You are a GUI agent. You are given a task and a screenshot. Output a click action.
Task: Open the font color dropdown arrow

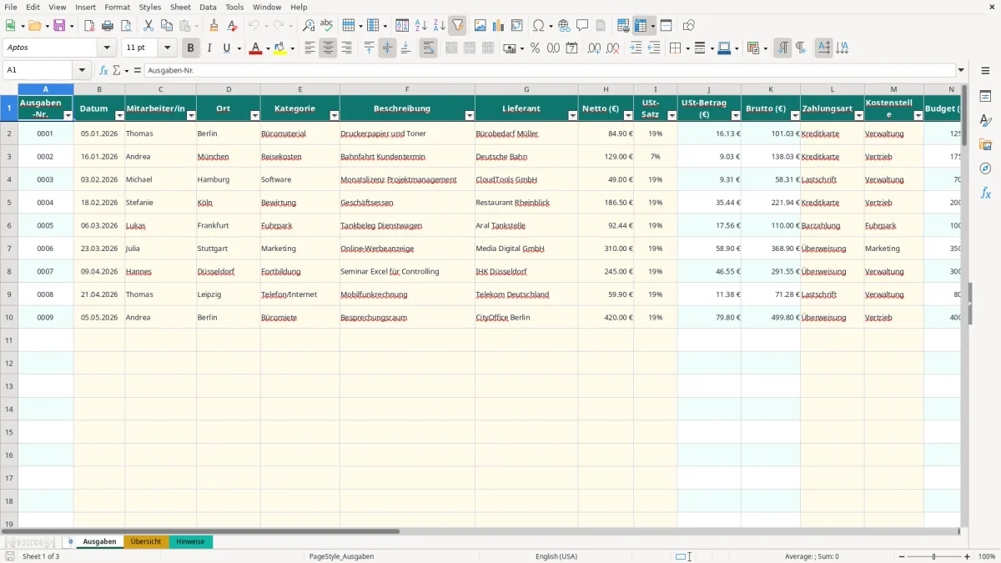tap(269, 48)
